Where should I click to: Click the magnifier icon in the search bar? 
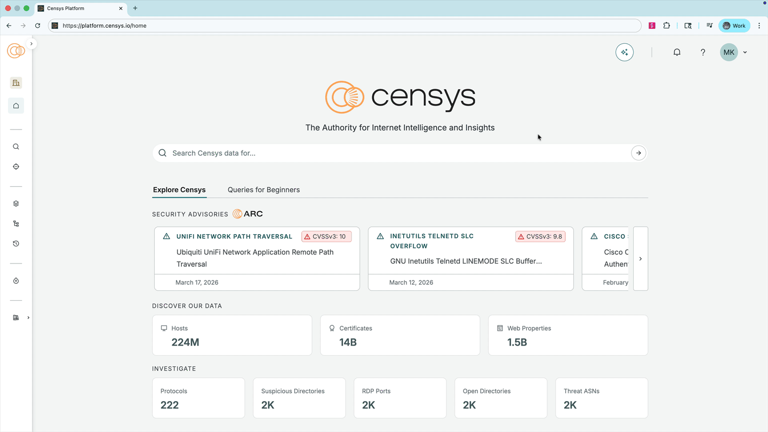click(x=163, y=153)
